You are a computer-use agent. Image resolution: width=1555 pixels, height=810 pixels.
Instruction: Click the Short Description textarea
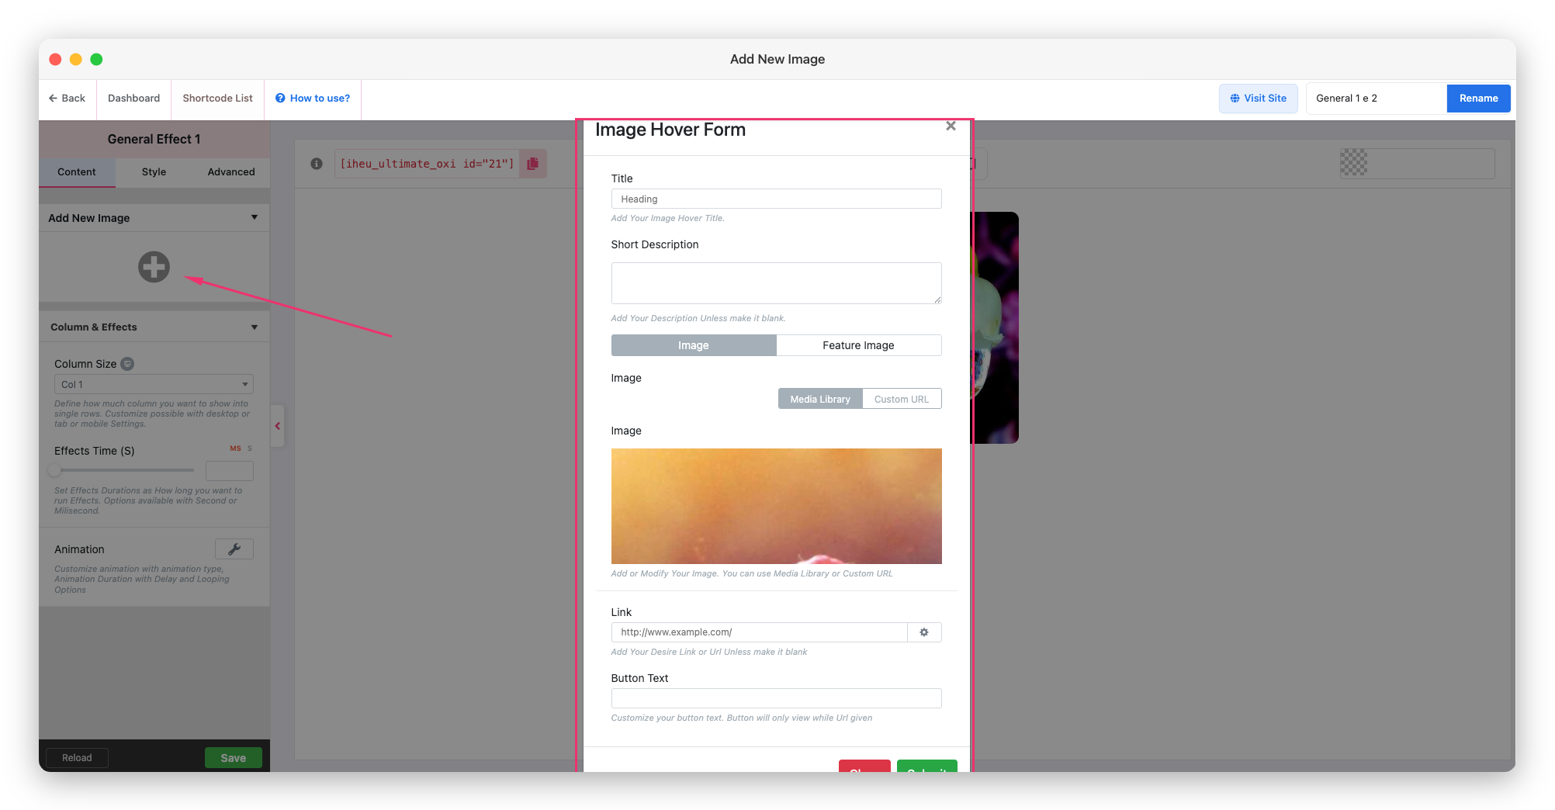pyautogui.click(x=777, y=283)
